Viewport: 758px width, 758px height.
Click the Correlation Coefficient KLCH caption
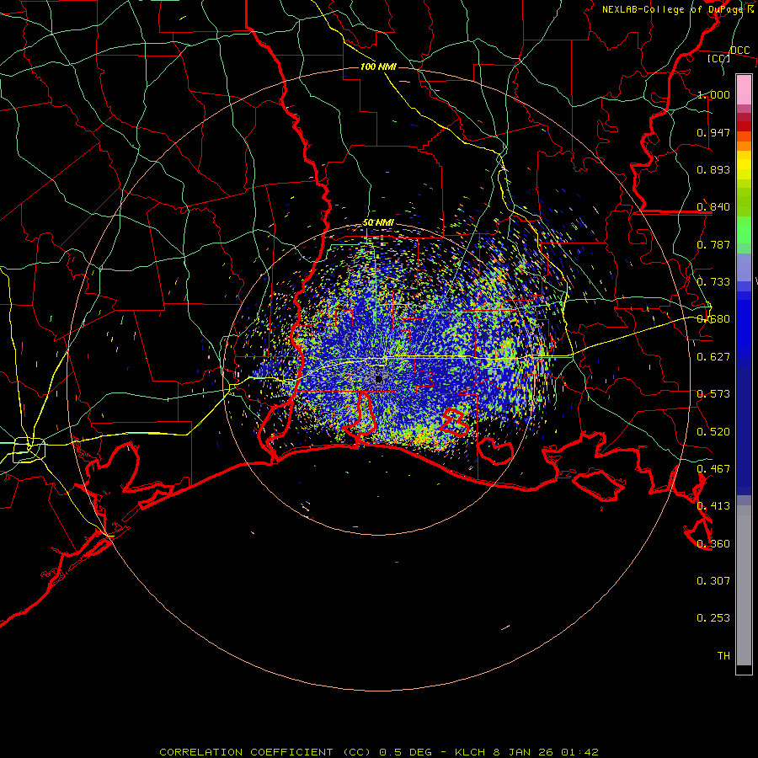pyautogui.click(x=379, y=752)
